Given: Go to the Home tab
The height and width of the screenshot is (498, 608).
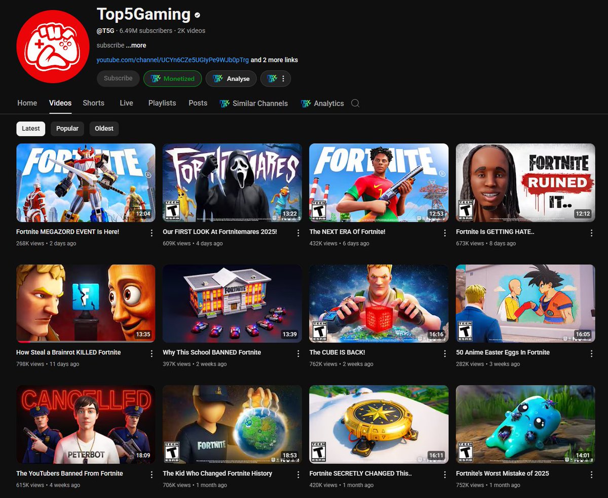Looking at the screenshot, I should [27, 103].
